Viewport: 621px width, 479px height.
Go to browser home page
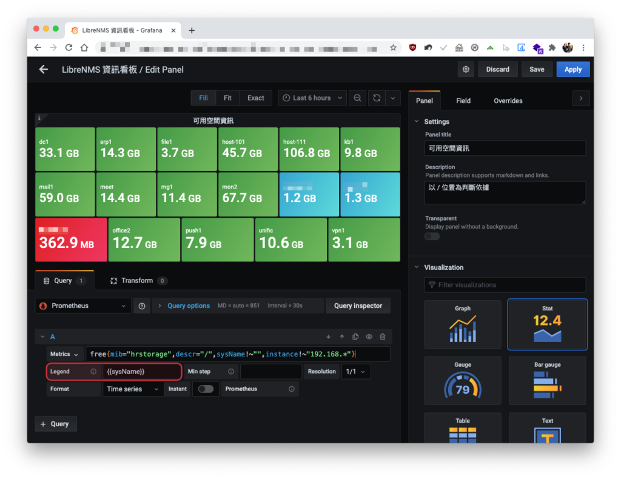(x=84, y=47)
